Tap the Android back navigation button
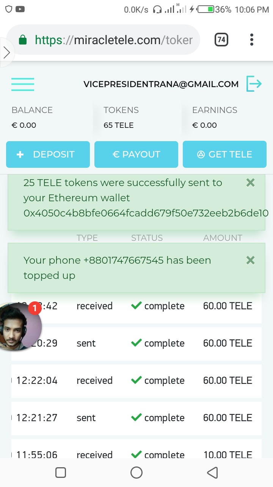Viewport: 273px width, 487px height. pyautogui.click(x=212, y=473)
